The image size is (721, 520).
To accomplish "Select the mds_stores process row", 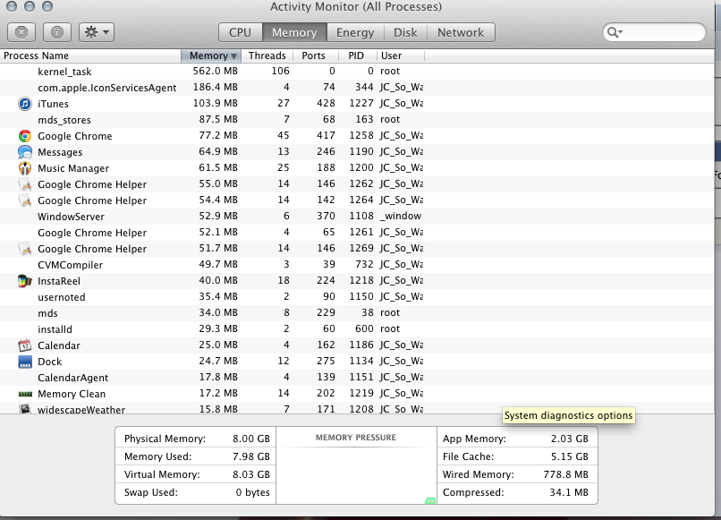I will (x=357, y=120).
